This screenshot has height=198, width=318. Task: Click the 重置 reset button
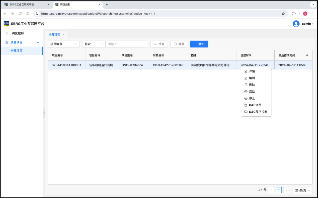pos(179,44)
